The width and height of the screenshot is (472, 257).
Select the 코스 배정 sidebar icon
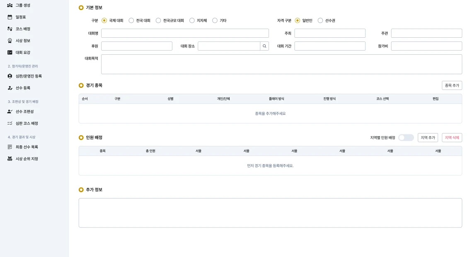click(x=10, y=29)
